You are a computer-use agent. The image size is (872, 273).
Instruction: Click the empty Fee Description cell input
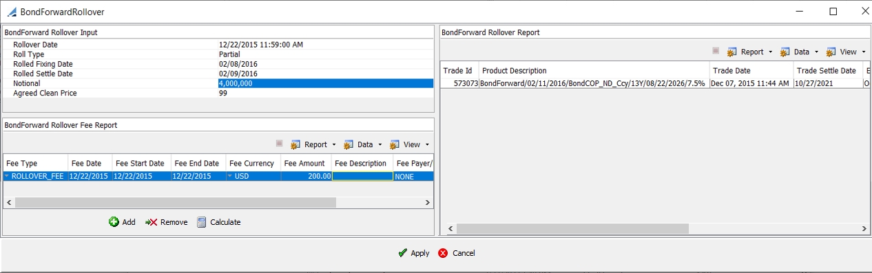tap(362, 176)
